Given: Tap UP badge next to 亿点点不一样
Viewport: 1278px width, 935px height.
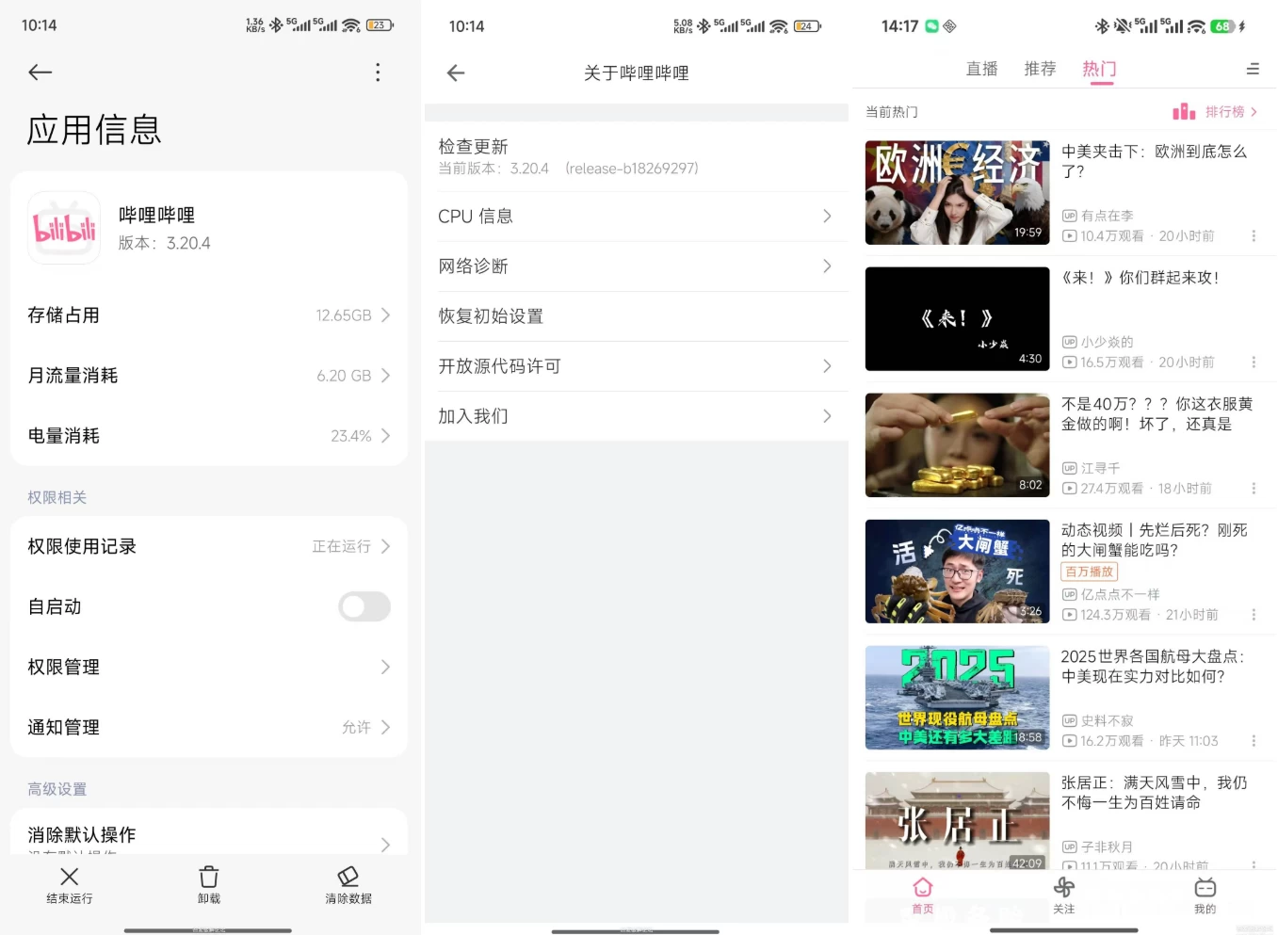Looking at the screenshot, I should click(x=1069, y=594).
